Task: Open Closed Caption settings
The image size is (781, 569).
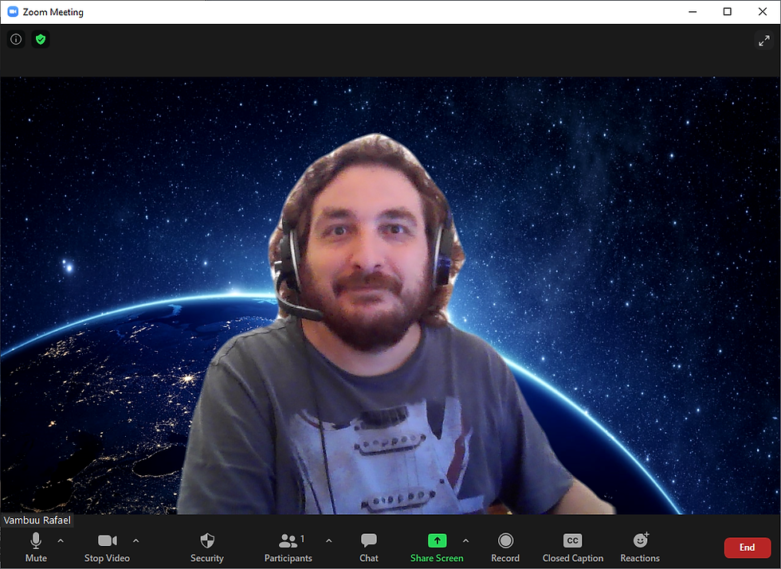Action: pos(573,547)
